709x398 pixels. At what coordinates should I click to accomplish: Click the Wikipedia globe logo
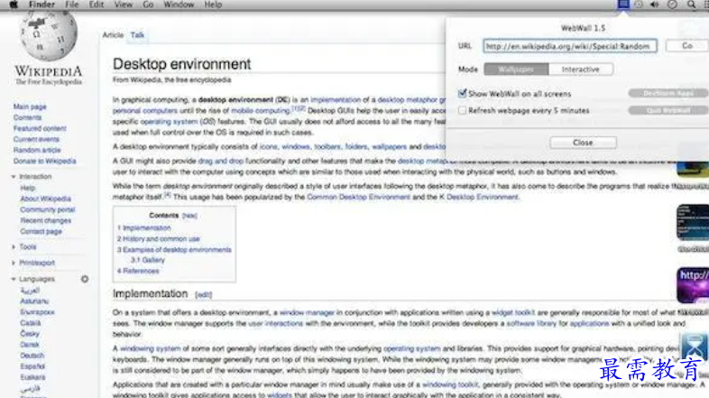pyautogui.click(x=49, y=36)
